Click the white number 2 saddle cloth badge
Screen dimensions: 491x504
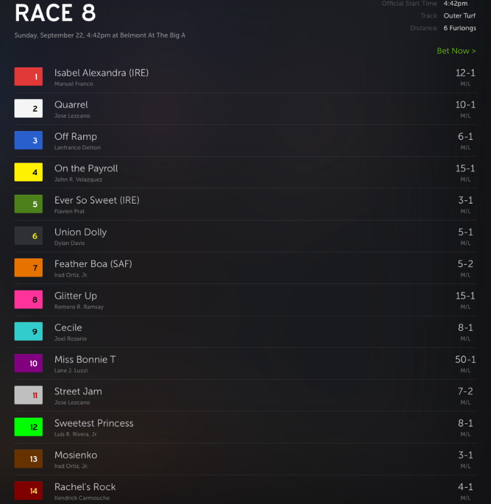point(28,108)
